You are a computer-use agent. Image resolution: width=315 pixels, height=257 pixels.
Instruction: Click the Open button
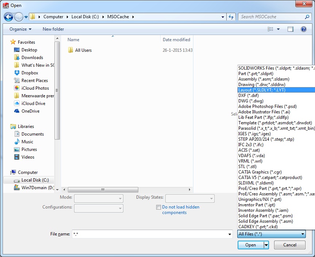pos(250,245)
